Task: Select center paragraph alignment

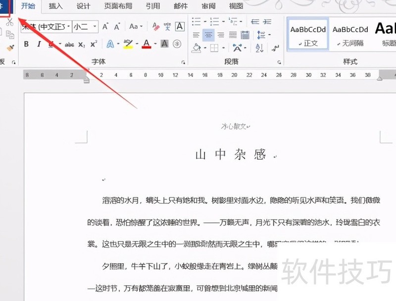Action: point(209,35)
